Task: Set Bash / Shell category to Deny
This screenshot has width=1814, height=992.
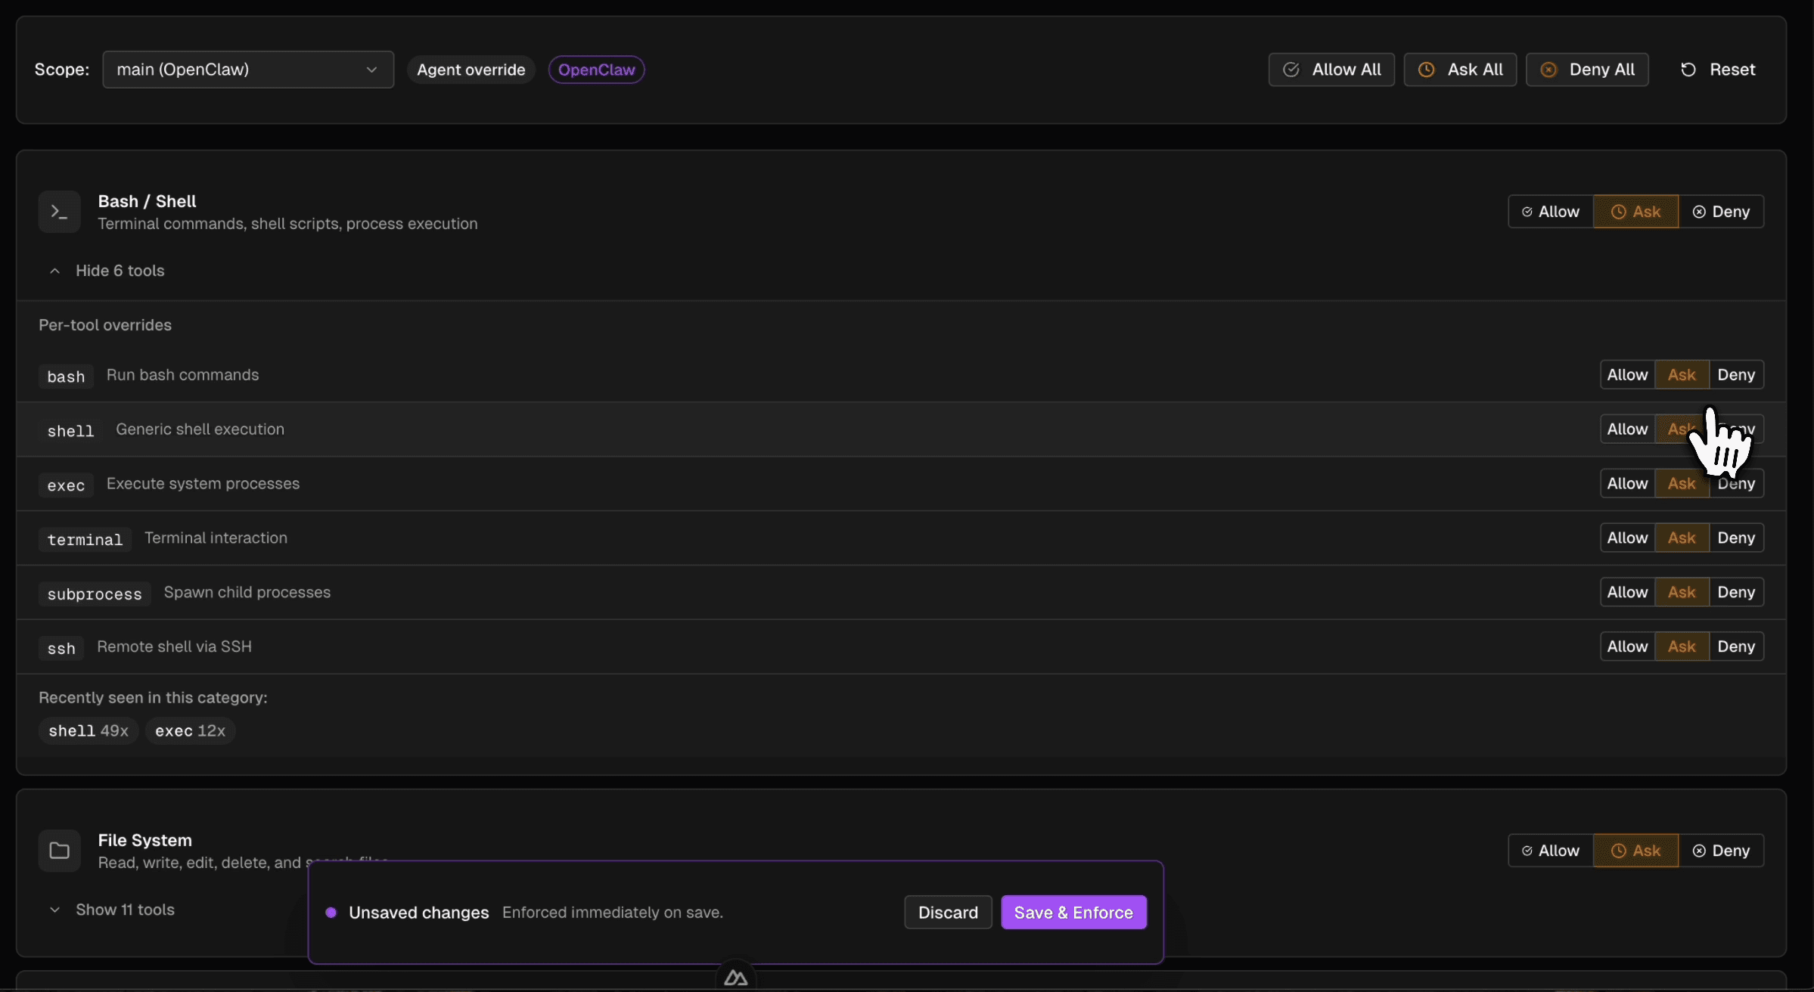Action: click(x=1721, y=212)
